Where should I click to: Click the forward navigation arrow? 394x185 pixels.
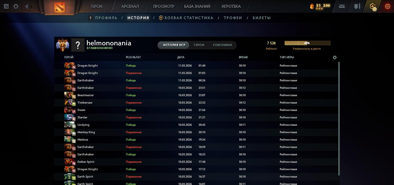point(31,6)
